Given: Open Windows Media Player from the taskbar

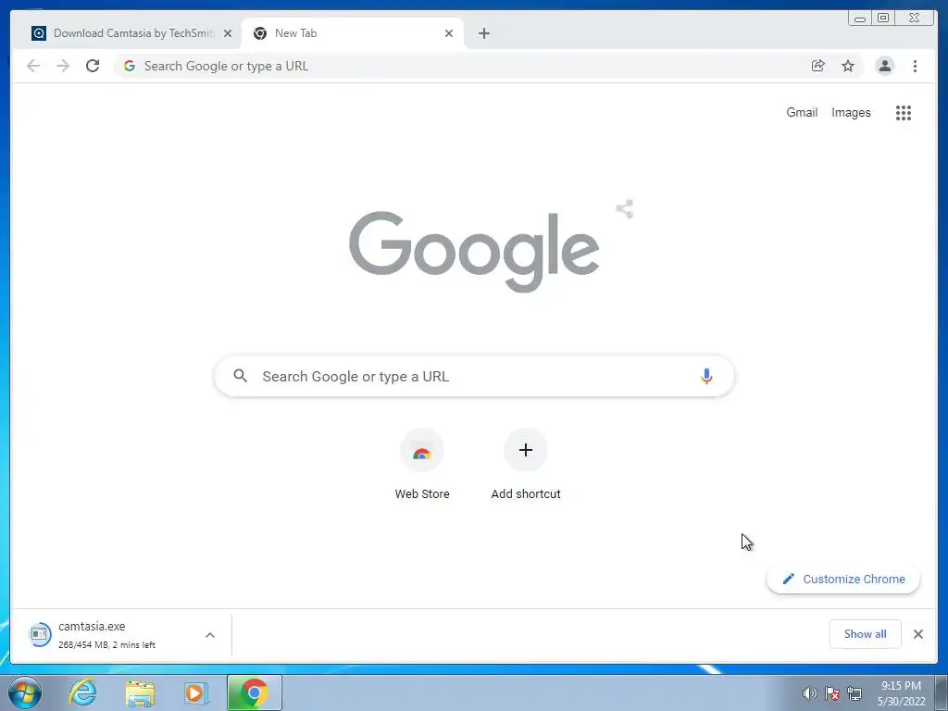Looking at the screenshot, I should (196, 692).
